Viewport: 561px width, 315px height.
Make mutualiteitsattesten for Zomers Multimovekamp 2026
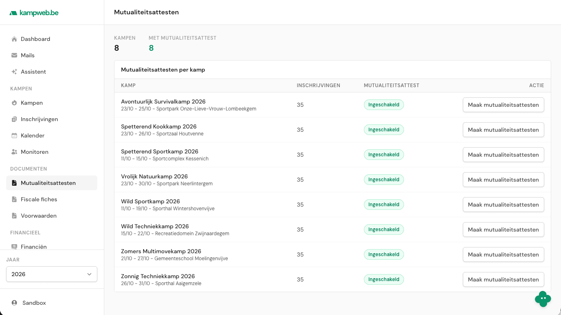point(503,254)
